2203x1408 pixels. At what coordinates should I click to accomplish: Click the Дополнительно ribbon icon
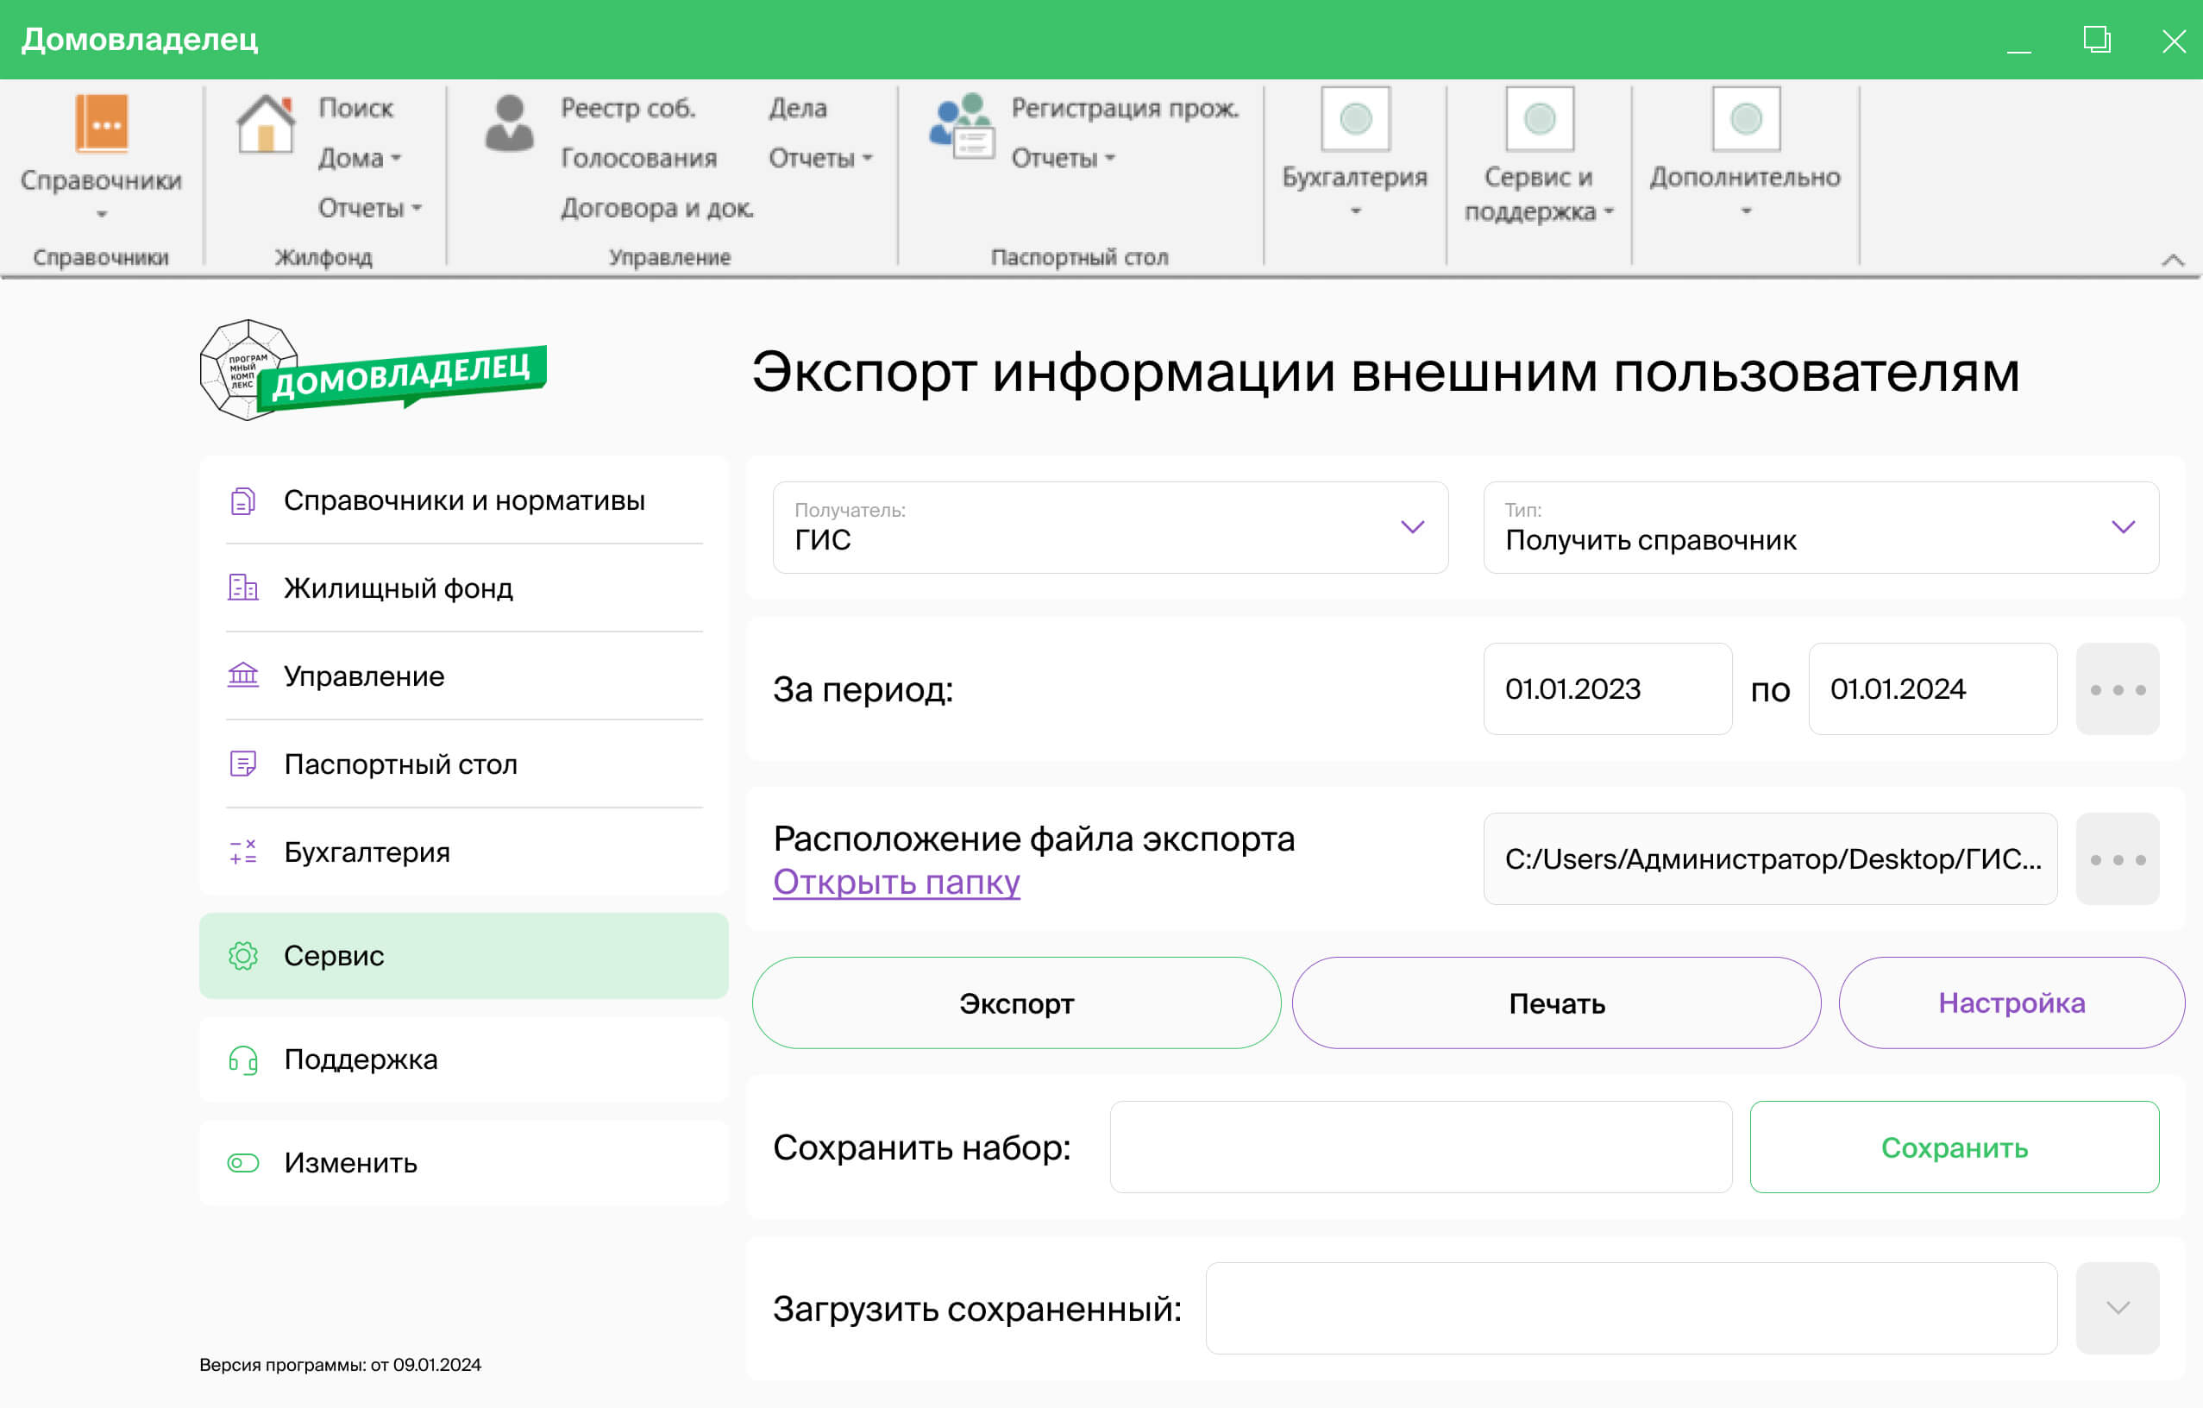click(x=1746, y=120)
